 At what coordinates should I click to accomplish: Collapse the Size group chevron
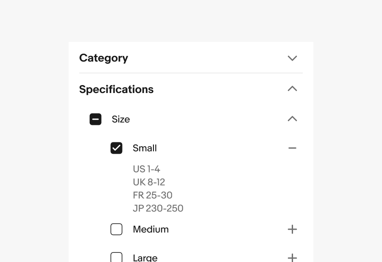[x=292, y=119]
